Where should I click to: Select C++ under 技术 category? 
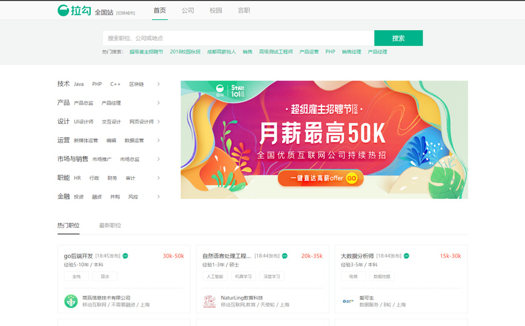coord(115,84)
